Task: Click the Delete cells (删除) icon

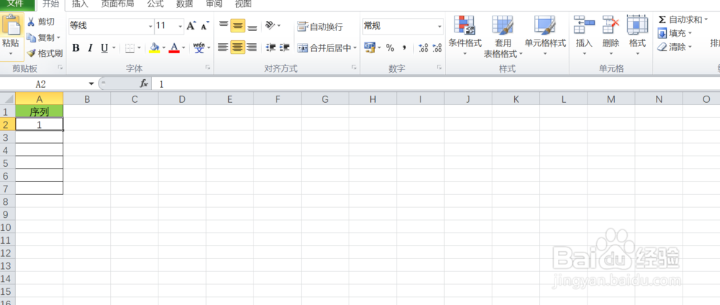Action: pos(611,24)
